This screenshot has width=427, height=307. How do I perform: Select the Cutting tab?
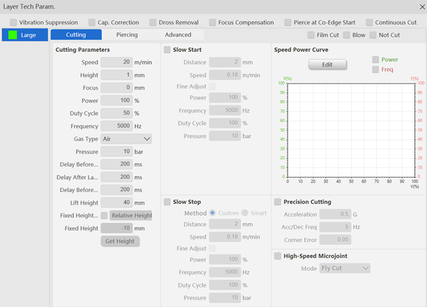pyautogui.click(x=76, y=35)
